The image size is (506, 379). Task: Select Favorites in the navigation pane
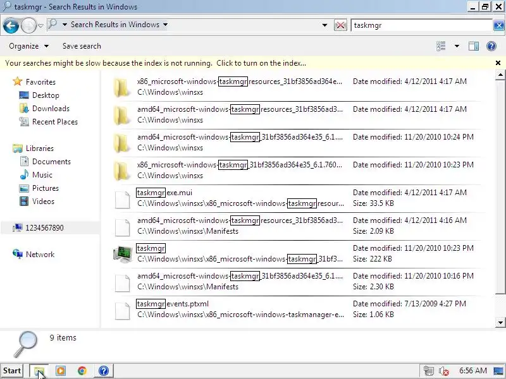[x=40, y=82]
